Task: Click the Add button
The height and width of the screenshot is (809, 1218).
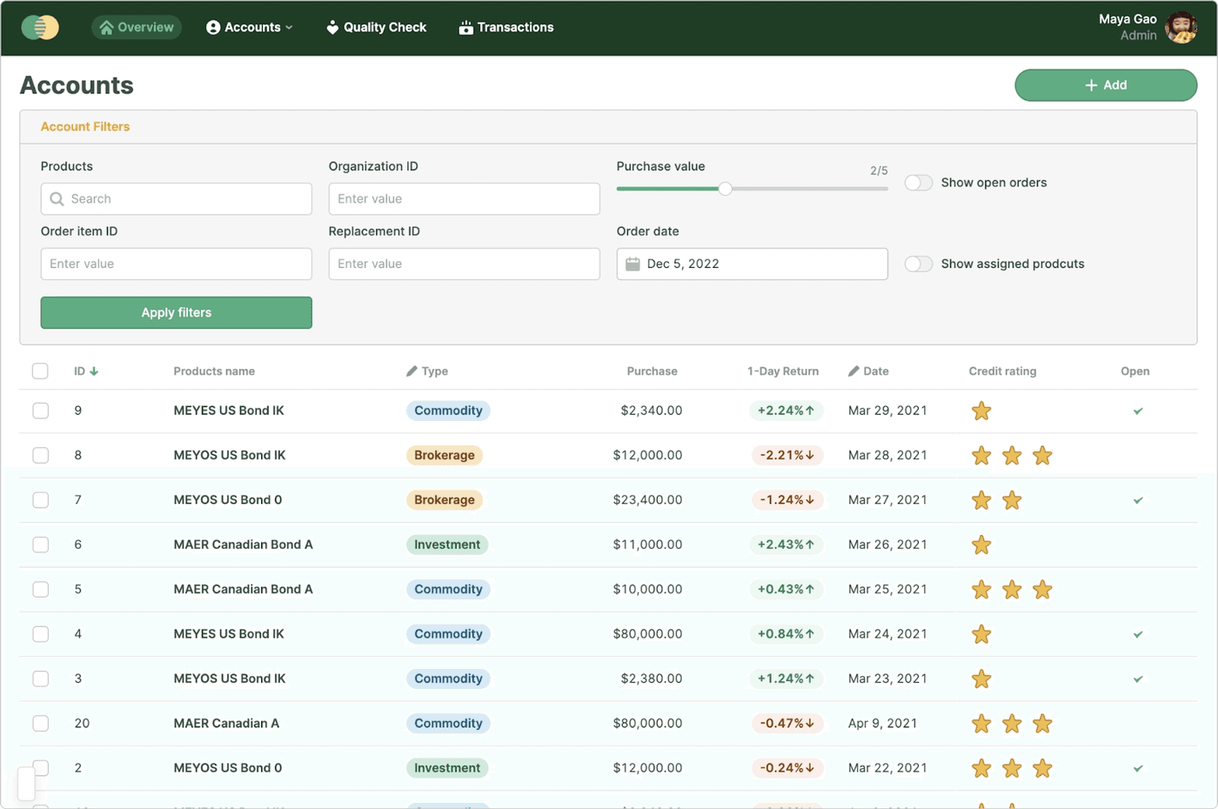Action: (1106, 85)
